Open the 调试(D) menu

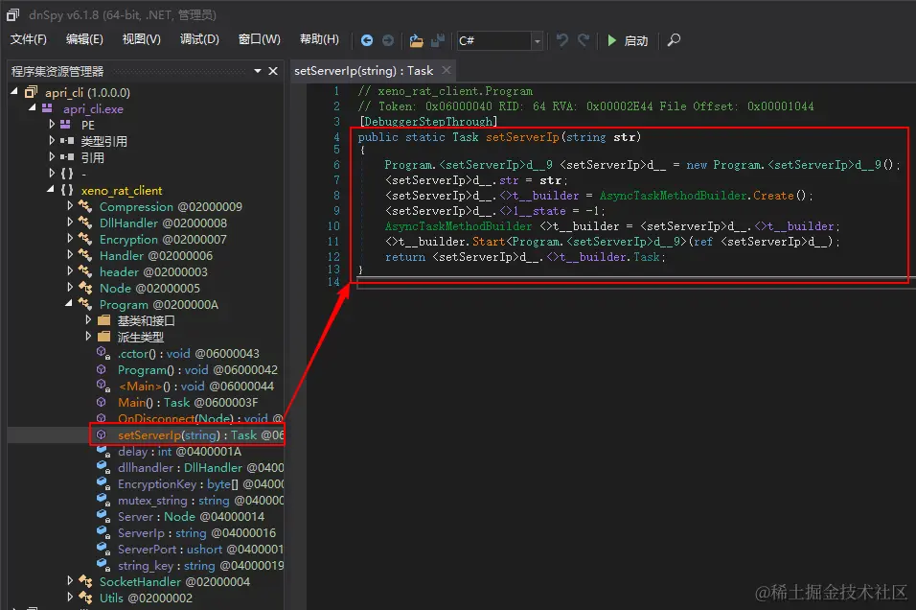tap(199, 39)
